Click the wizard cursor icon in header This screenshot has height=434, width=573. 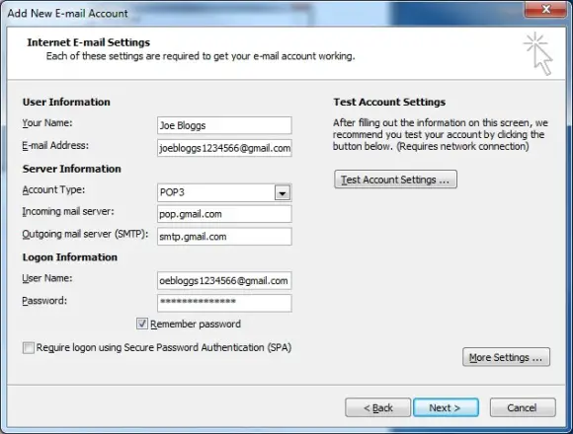pyautogui.click(x=538, y=53)
